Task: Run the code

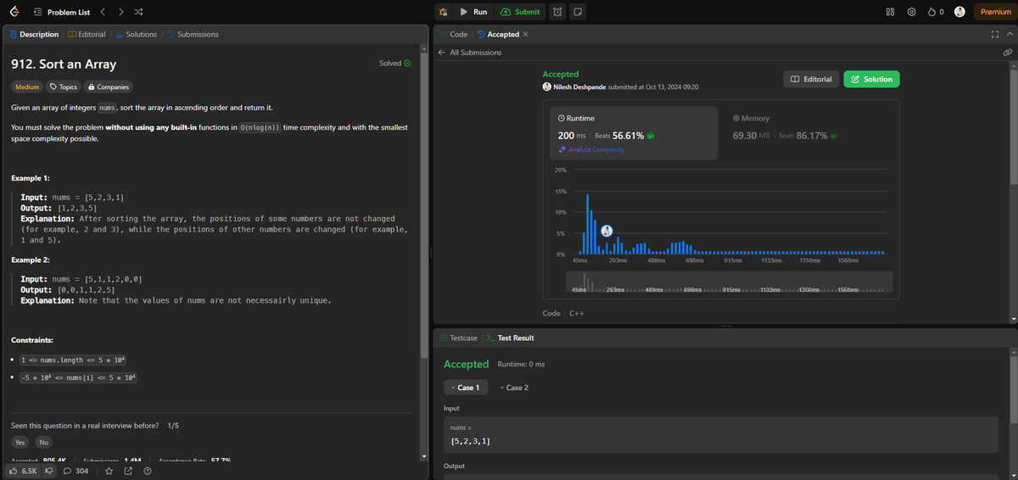Action: pyautogui.click(x=473, y=12)
